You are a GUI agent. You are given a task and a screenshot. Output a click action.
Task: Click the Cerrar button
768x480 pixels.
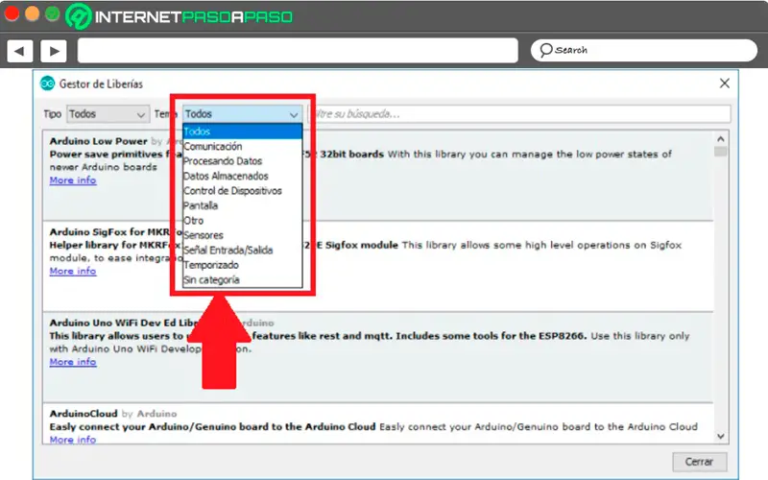(700, 462)
